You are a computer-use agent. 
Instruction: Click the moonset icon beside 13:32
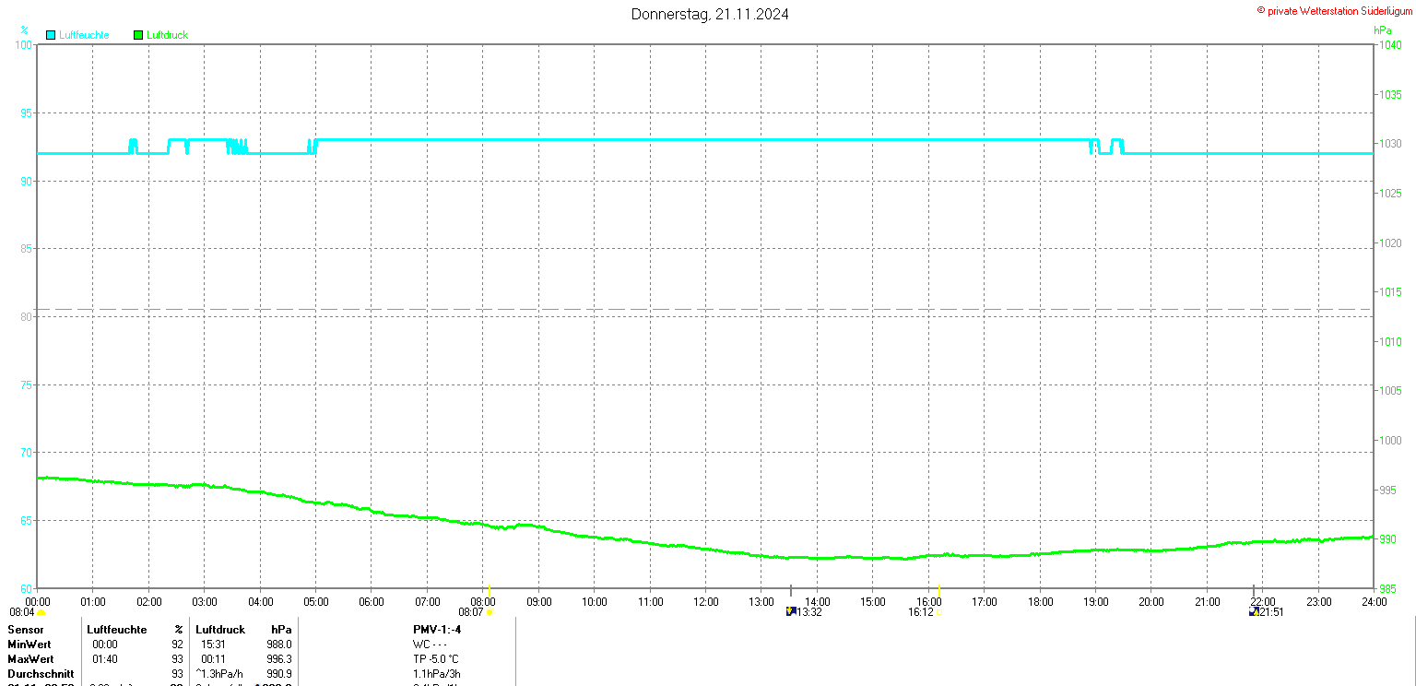coord(790,611)
